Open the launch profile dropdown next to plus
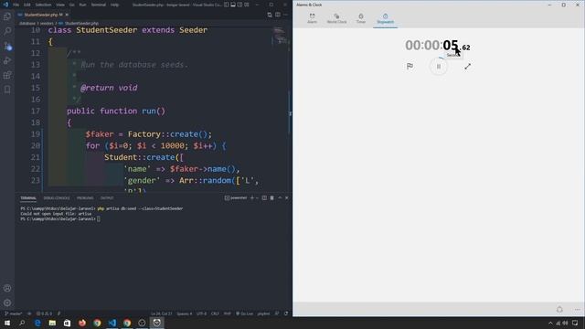This screenshot has height=329, width=585. click(x=257, y=198)
